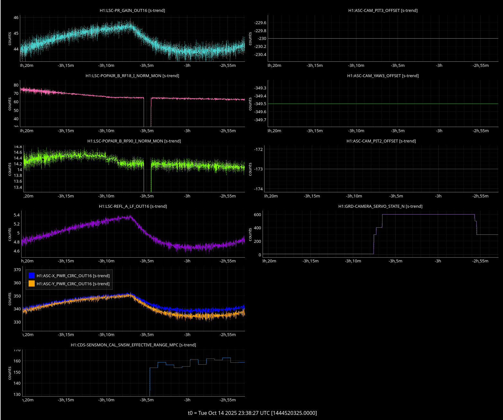Click the 370 y-axis tick on power plot
The height and width of the screenshot is (420, 503).
(x=17, y=270)
